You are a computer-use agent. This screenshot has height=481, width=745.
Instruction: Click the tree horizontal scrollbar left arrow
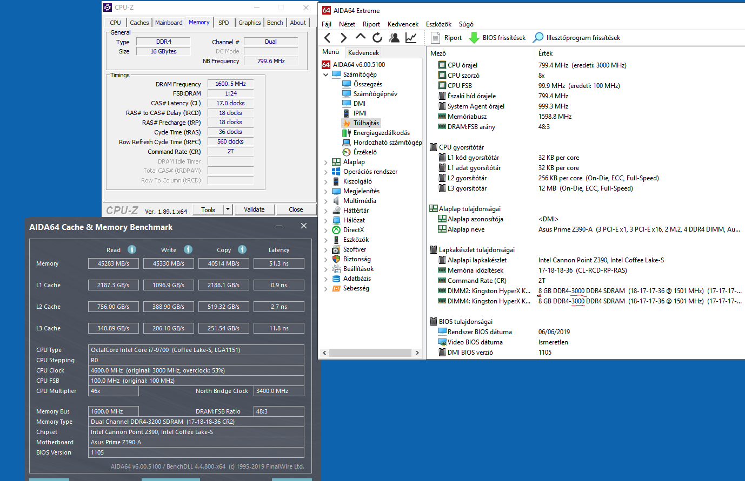click(324, 353)
